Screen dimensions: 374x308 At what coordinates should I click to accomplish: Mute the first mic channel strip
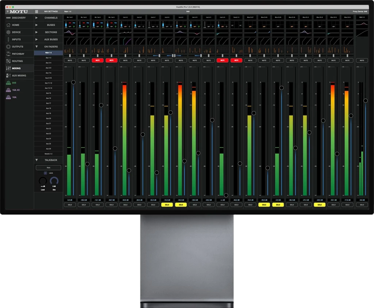[x=70, y=60]
